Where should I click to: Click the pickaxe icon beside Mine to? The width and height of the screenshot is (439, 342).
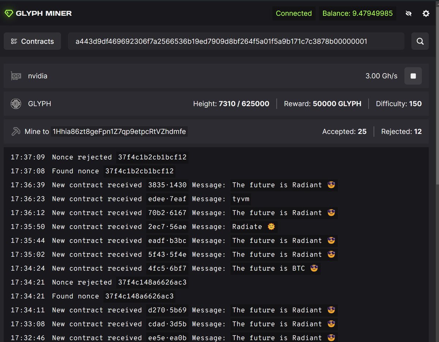coord(16,132)
